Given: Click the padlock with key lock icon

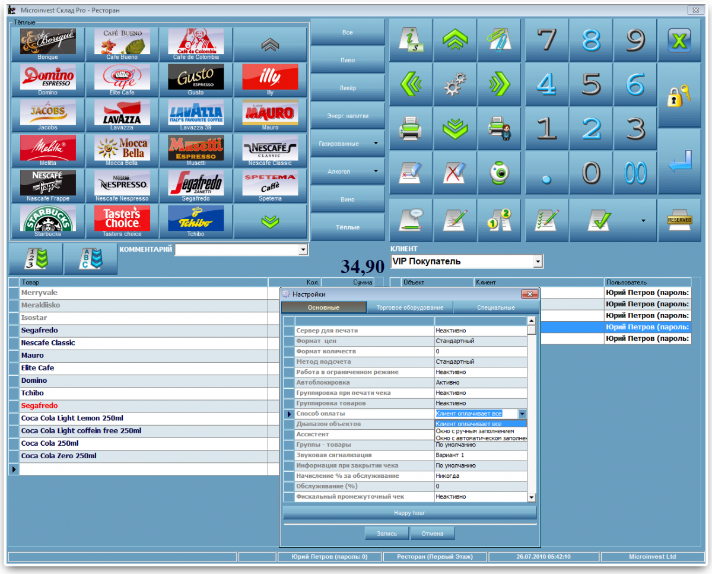Looking at the screenshot, I should click(679, 96).
